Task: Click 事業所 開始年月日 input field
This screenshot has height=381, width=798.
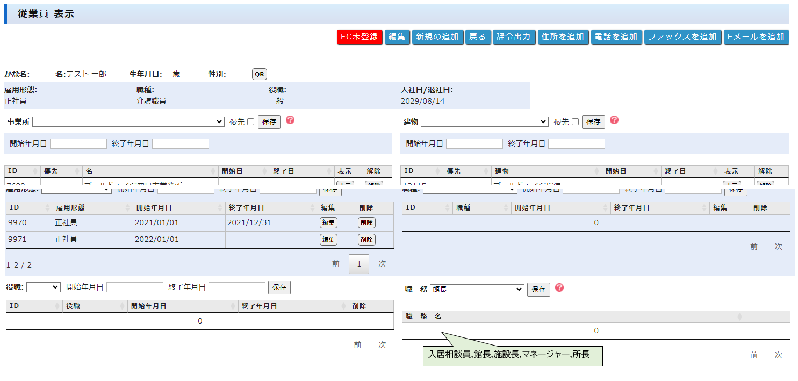Action: [78, 143]
